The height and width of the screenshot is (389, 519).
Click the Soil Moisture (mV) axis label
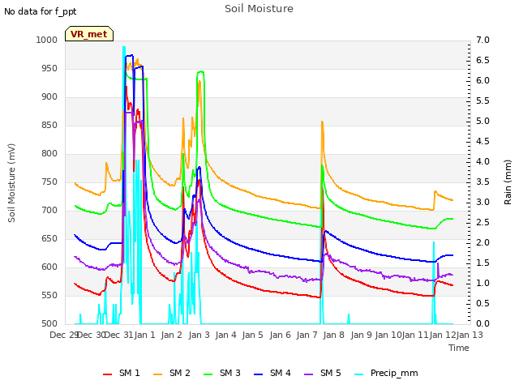(x=11, y=183)
